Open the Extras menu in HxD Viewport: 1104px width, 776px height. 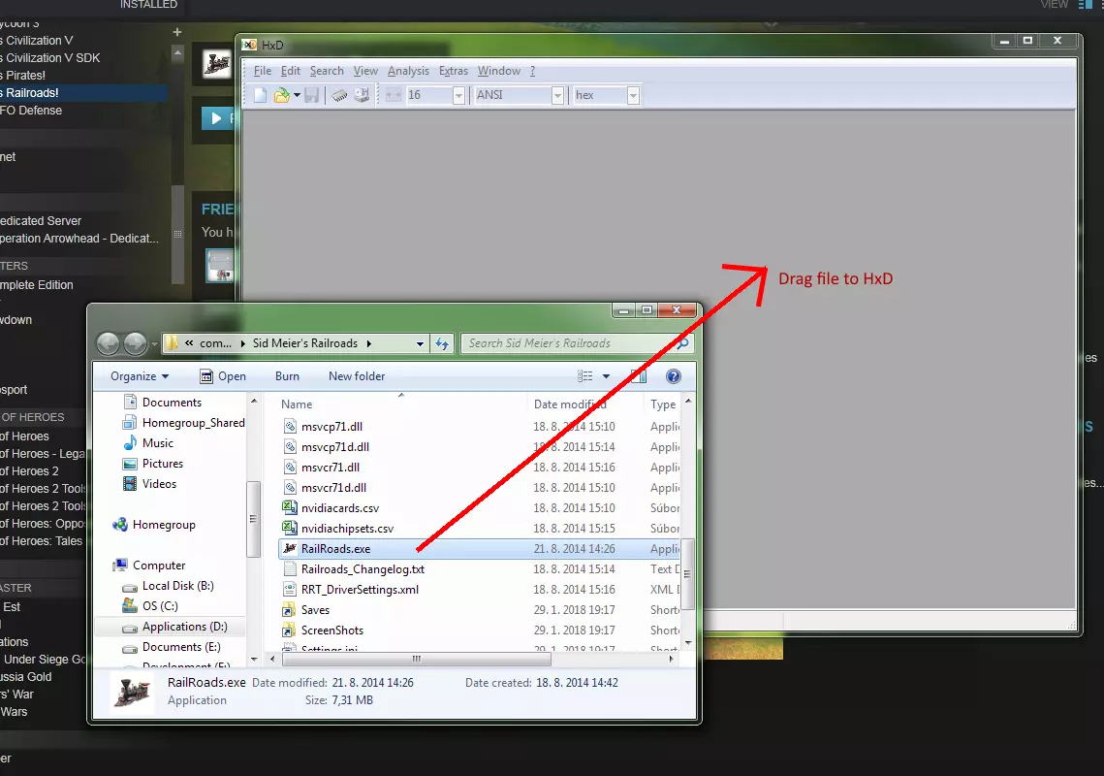point(454,71)
